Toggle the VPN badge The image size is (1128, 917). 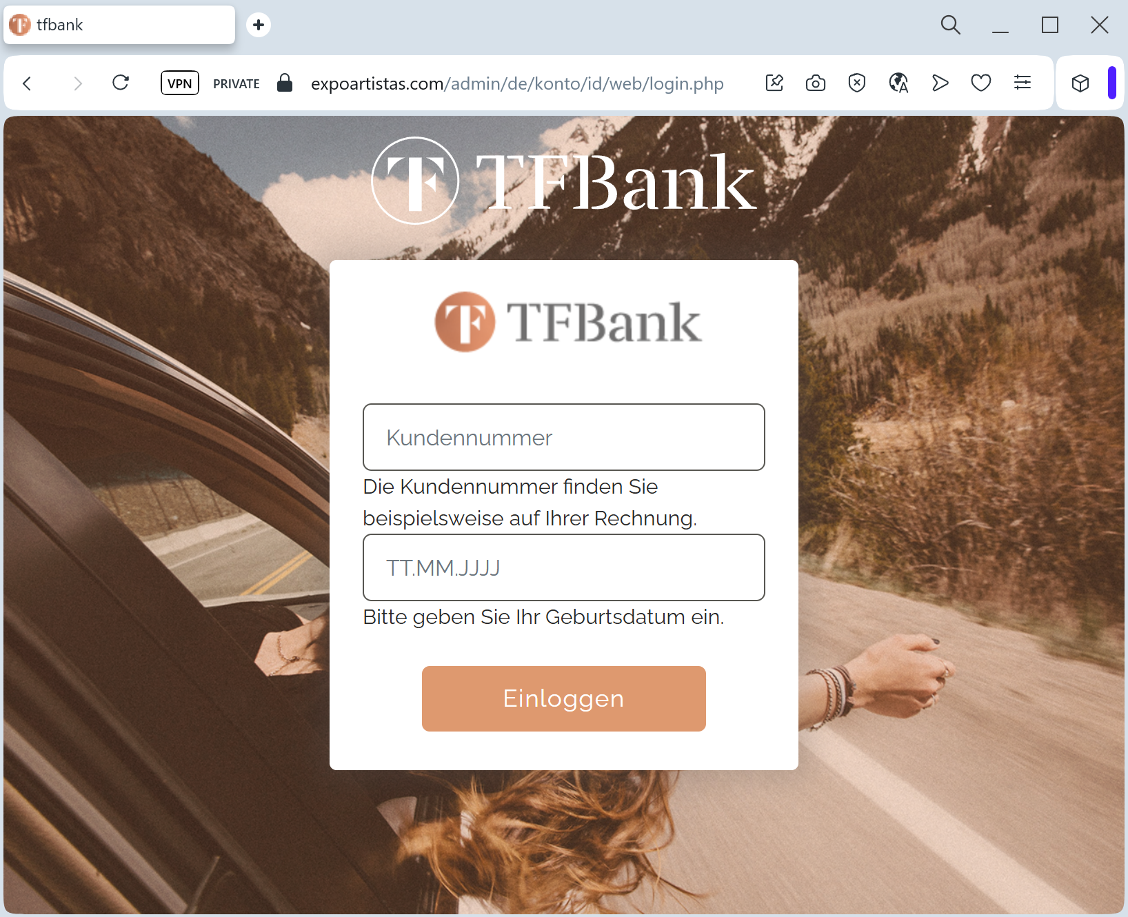click(x=180, y=83)
